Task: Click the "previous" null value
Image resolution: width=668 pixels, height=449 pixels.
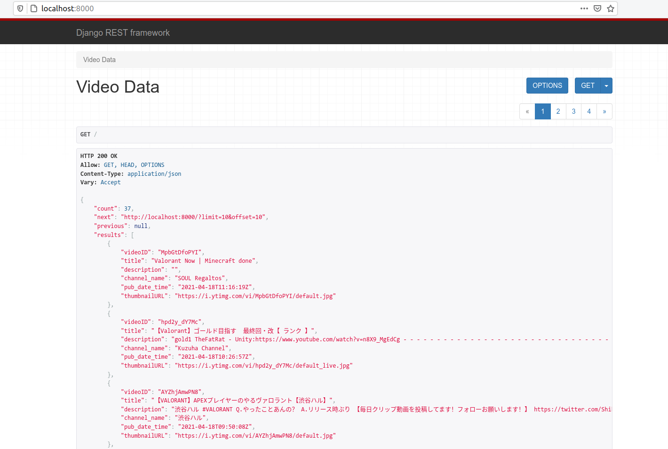Action: click(x=141, y=226)
